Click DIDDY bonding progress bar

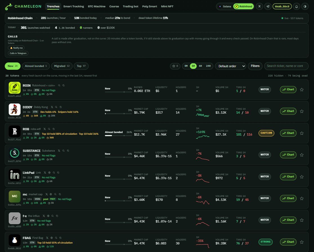point(118,114)
